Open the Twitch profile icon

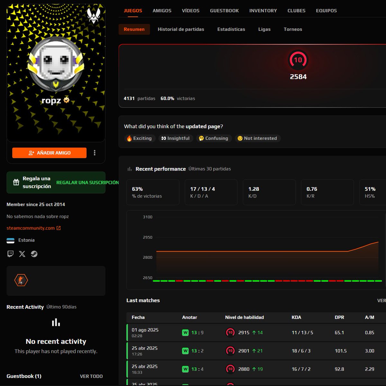[x=10, y=254]
